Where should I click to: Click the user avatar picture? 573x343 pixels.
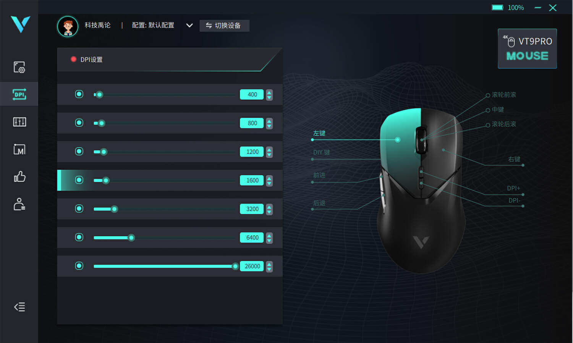pyautogui.click(x=68, y=26)
